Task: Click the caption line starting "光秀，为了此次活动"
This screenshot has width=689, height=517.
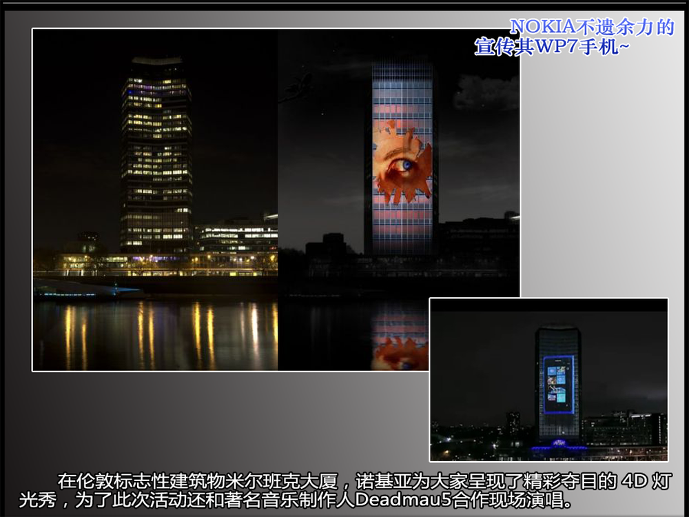Action: [x=296, y=500]
